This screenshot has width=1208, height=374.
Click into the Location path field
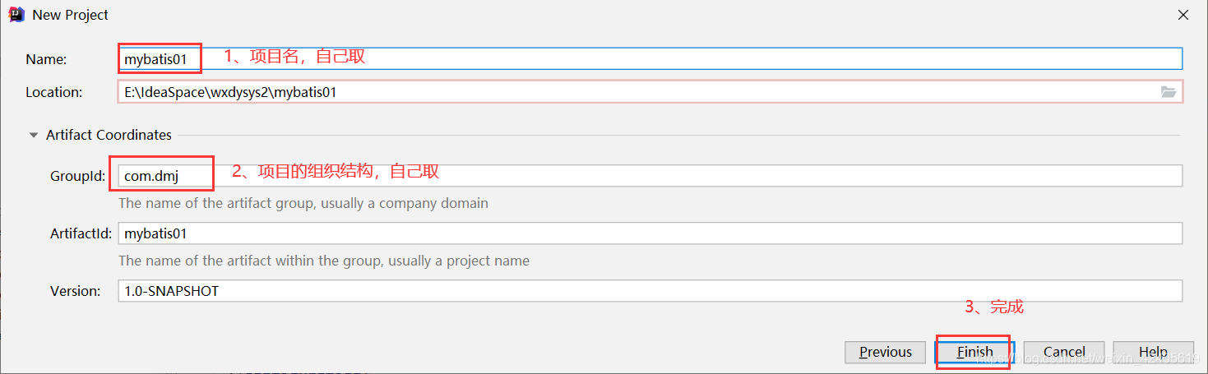point(650,92)
